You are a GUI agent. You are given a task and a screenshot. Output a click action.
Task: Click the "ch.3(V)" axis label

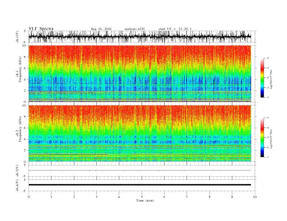17,171
